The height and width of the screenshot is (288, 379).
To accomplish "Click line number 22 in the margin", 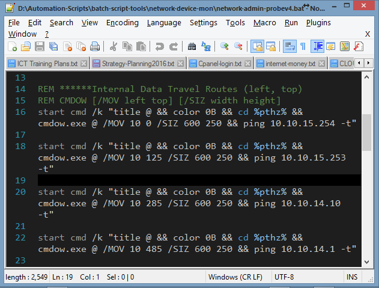I will pos(20,237).
